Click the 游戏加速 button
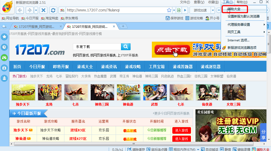271x151 pixels. point(200,10)
